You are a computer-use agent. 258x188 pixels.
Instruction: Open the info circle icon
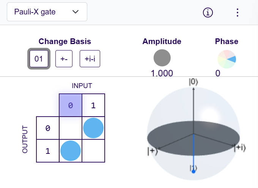(x=208, y=12)
